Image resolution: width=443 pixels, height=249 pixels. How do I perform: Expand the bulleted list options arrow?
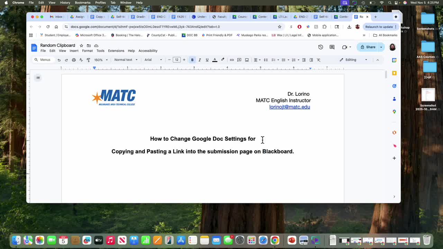click(288, 60)
